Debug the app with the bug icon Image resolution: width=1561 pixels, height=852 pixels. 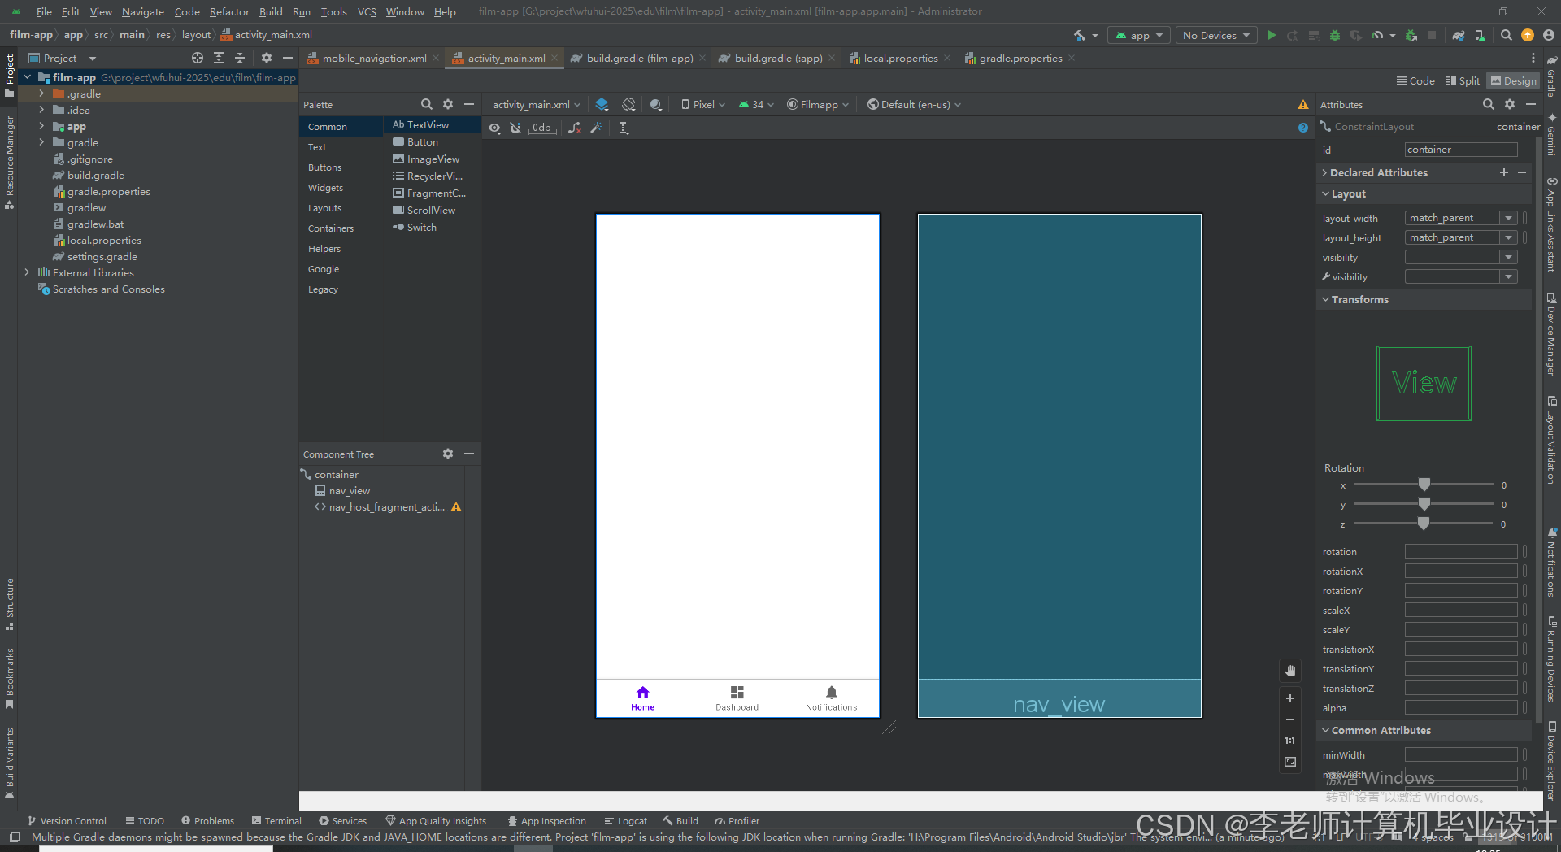tap(1333, 35)
